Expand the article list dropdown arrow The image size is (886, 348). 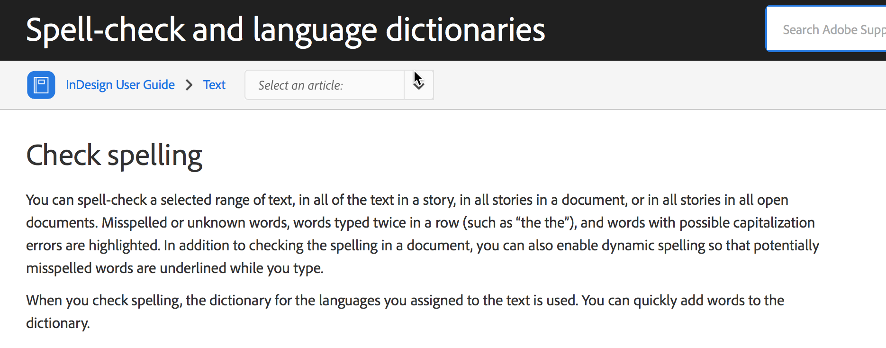(419, 85)
